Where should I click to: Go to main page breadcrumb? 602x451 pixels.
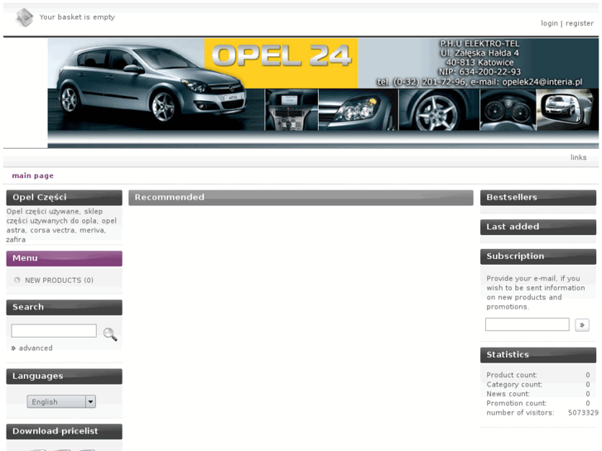tap(32, 175)
